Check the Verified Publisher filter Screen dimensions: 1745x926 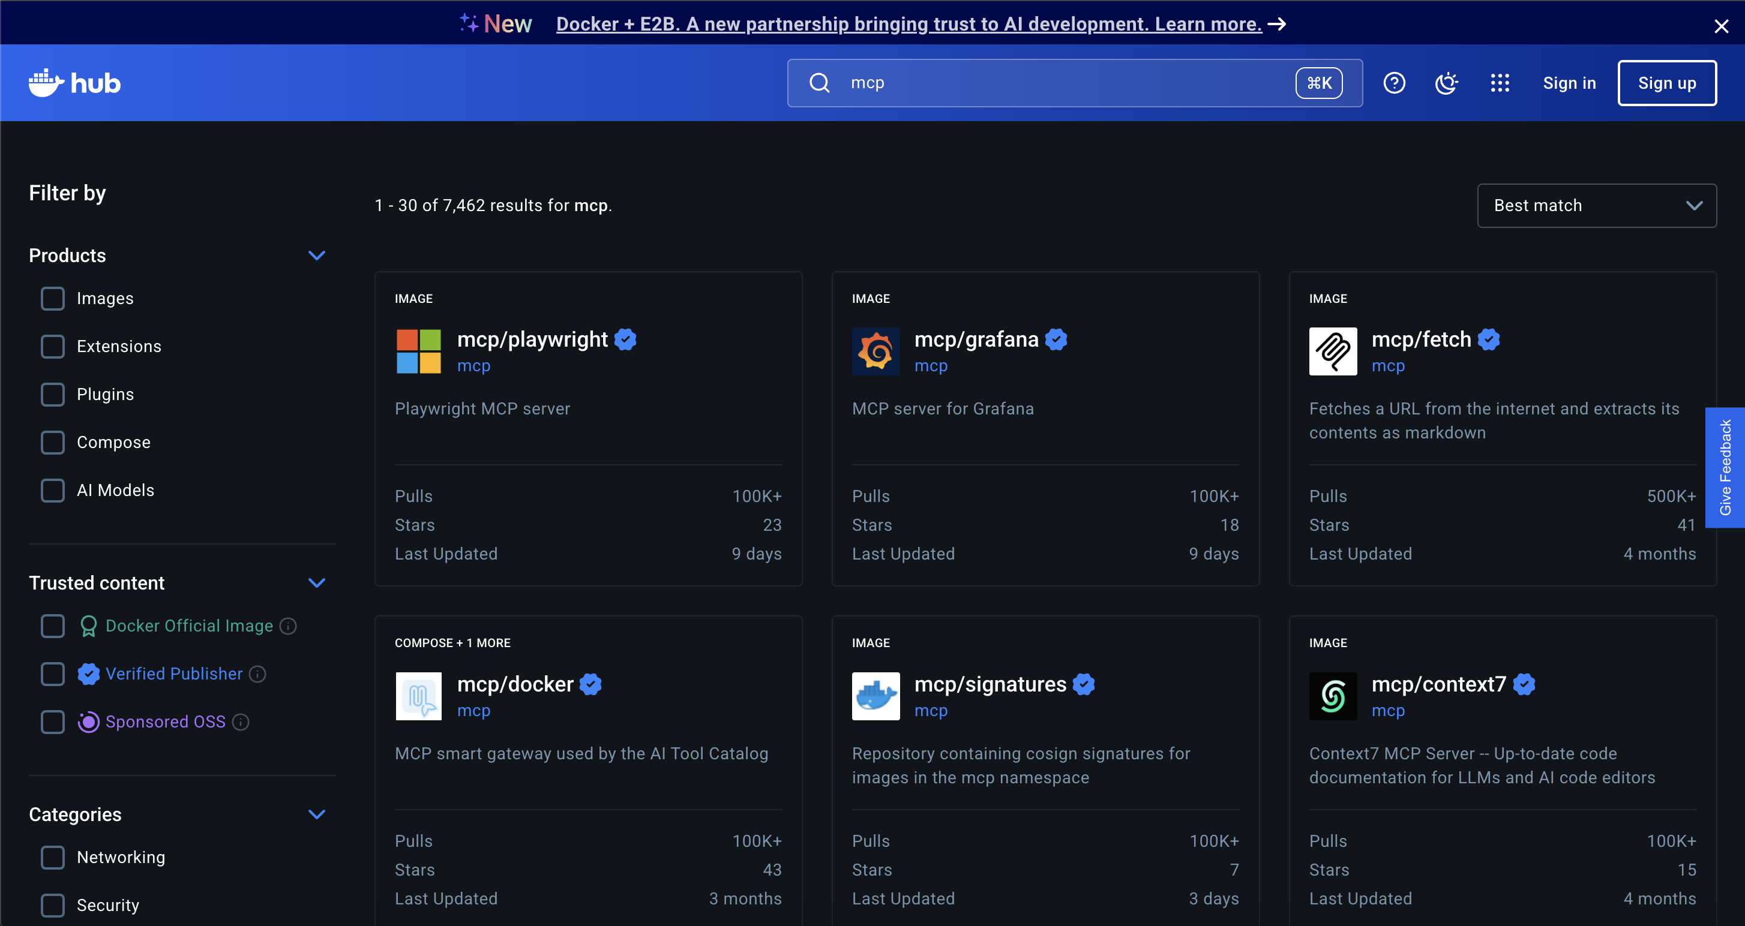tap(52, 674)
